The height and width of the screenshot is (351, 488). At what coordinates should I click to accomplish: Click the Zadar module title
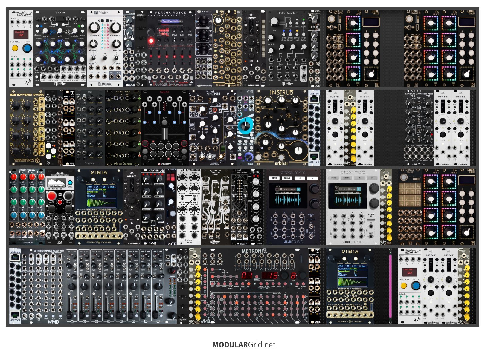[x=60, y=173]
